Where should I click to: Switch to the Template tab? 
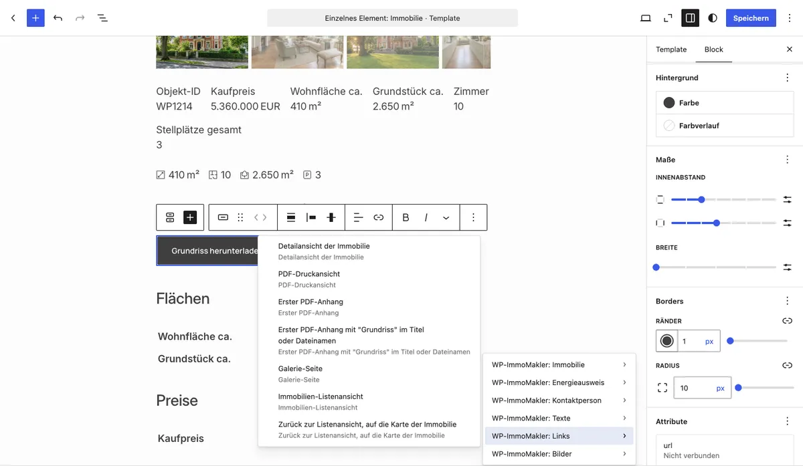(671, 49)
